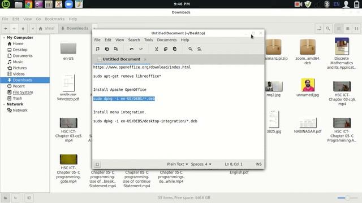The image size is (362, 203).
Task: Click the Bluetooth icon in system tray
Action: (327, 4)
